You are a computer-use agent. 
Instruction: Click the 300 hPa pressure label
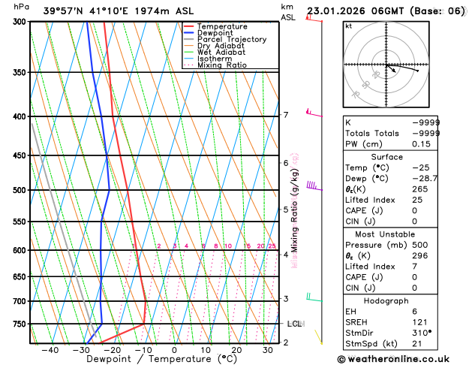pyautogui.click(x=21, y=22)
